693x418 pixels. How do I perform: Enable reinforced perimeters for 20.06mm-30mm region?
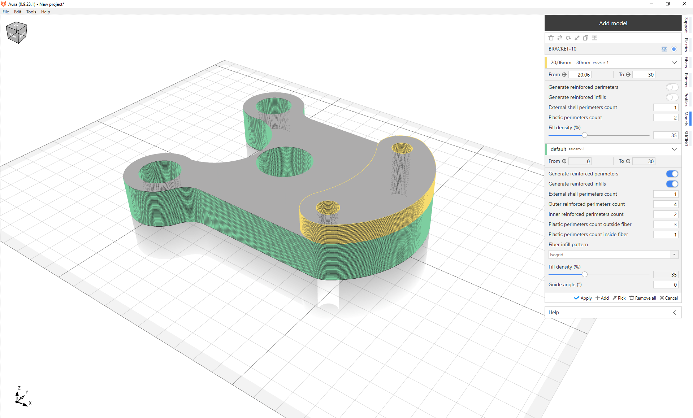(672, 87)
